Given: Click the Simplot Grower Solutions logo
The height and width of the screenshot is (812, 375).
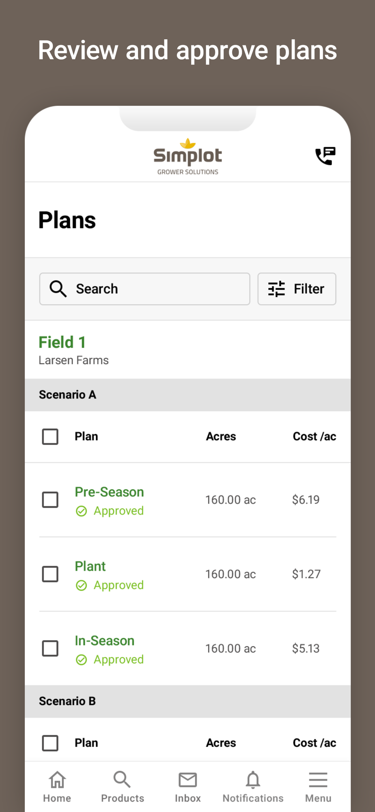Looking at the screenshot, I should tap(187, 157).
